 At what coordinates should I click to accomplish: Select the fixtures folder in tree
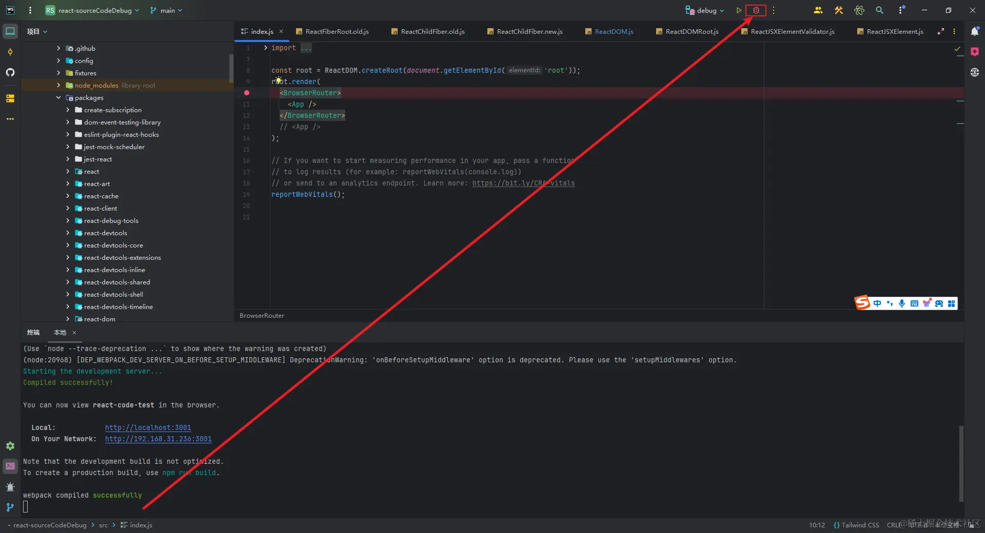pyautogui.click(x=85, y=73)
